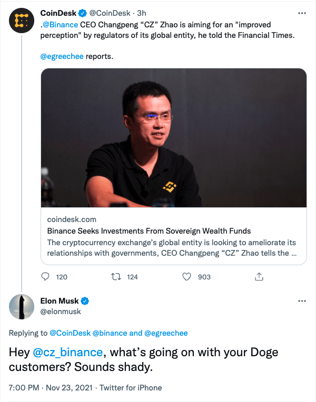The height and width of the screenshot is (402, 316).
Task: Open the @egreechee mention before 'reports'
Action: [x=62, y=56]
